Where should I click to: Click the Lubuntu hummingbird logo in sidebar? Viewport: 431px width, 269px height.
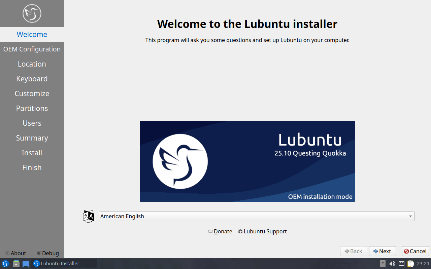point(32,13)
